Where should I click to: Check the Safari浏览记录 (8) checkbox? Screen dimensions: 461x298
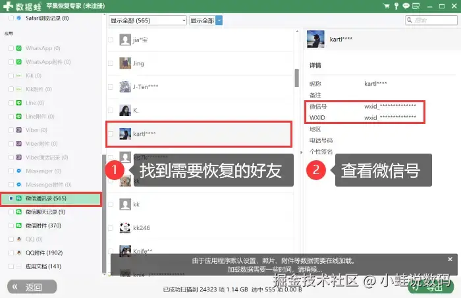11,18
